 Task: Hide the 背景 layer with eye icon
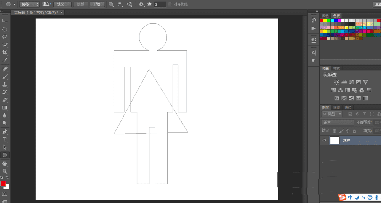[x=324, y=140]
